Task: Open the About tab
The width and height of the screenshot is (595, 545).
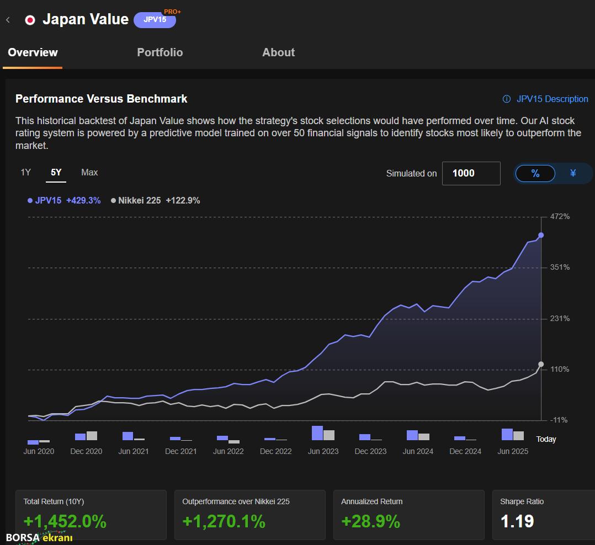Action: coord(278,52)
